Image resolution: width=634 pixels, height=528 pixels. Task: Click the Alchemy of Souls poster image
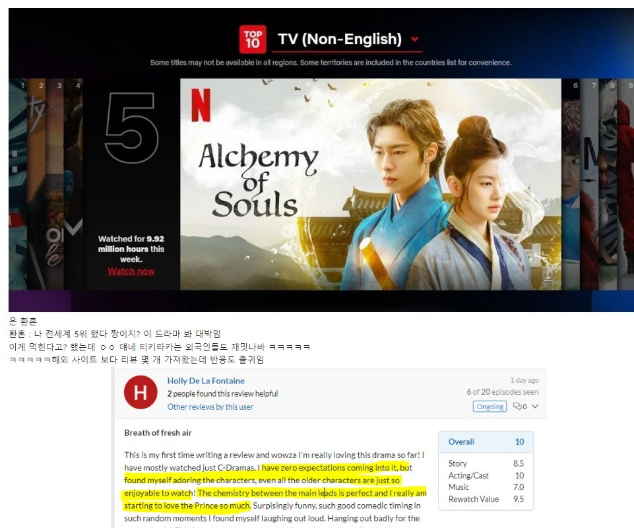tap(370, 185)
